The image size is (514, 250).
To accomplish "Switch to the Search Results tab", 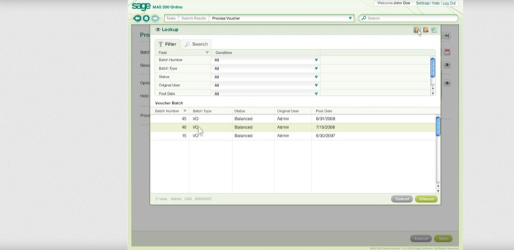I will click(x=193, y=19).
